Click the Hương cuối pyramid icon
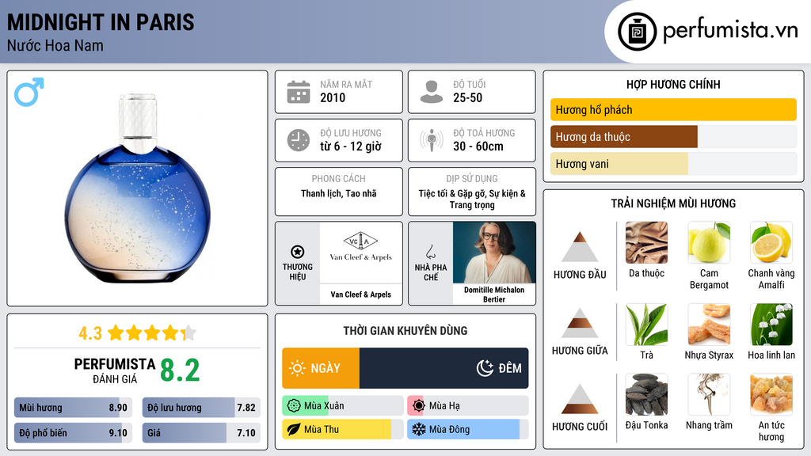 pos(580,399)
